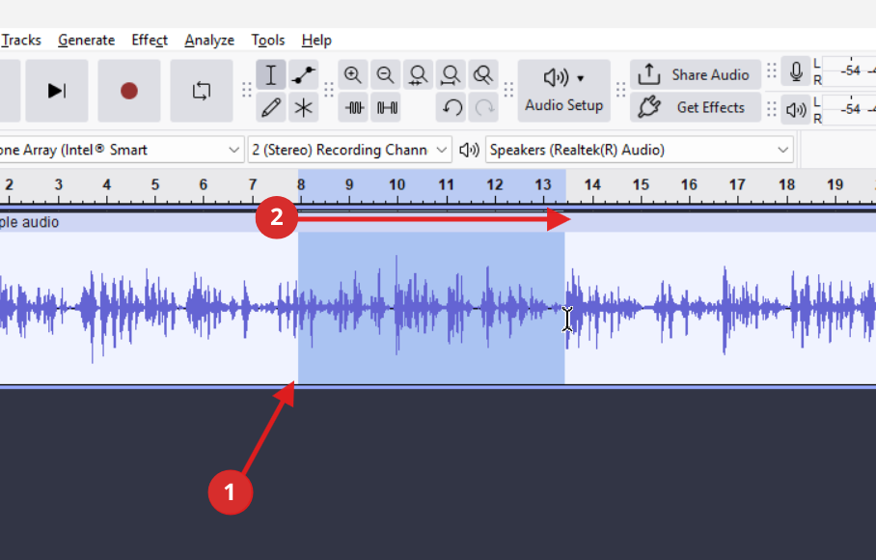Select the Multi-tool asterisk icon
Screen dimensions: 876x560
pos(304,107)
